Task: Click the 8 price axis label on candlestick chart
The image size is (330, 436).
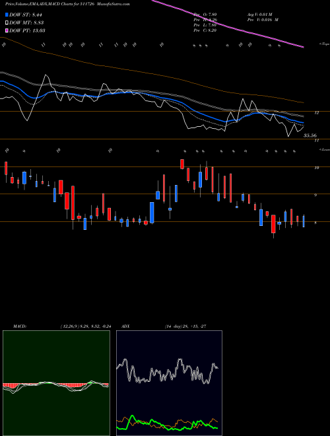Action: [x=315, y=223]
